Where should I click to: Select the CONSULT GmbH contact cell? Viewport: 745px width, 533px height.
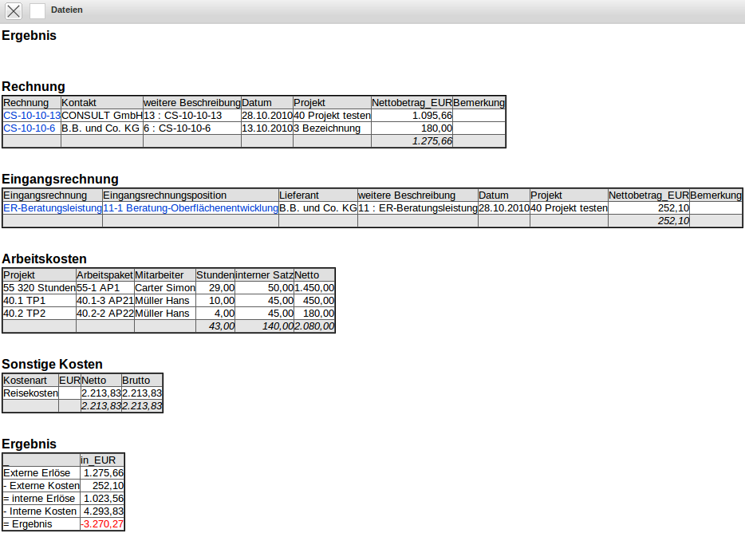pyautogui.click(x=101, y=116)
